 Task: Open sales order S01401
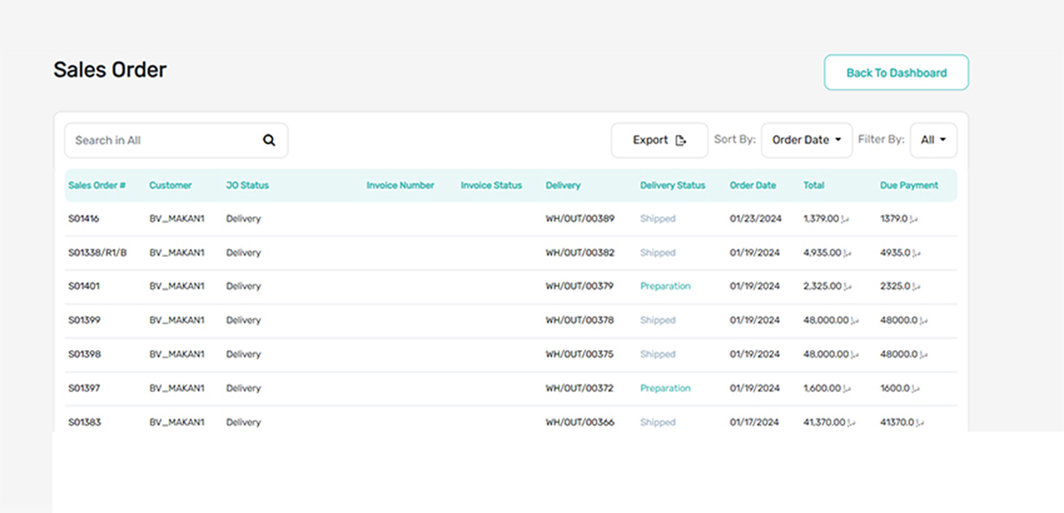[84, 286]
